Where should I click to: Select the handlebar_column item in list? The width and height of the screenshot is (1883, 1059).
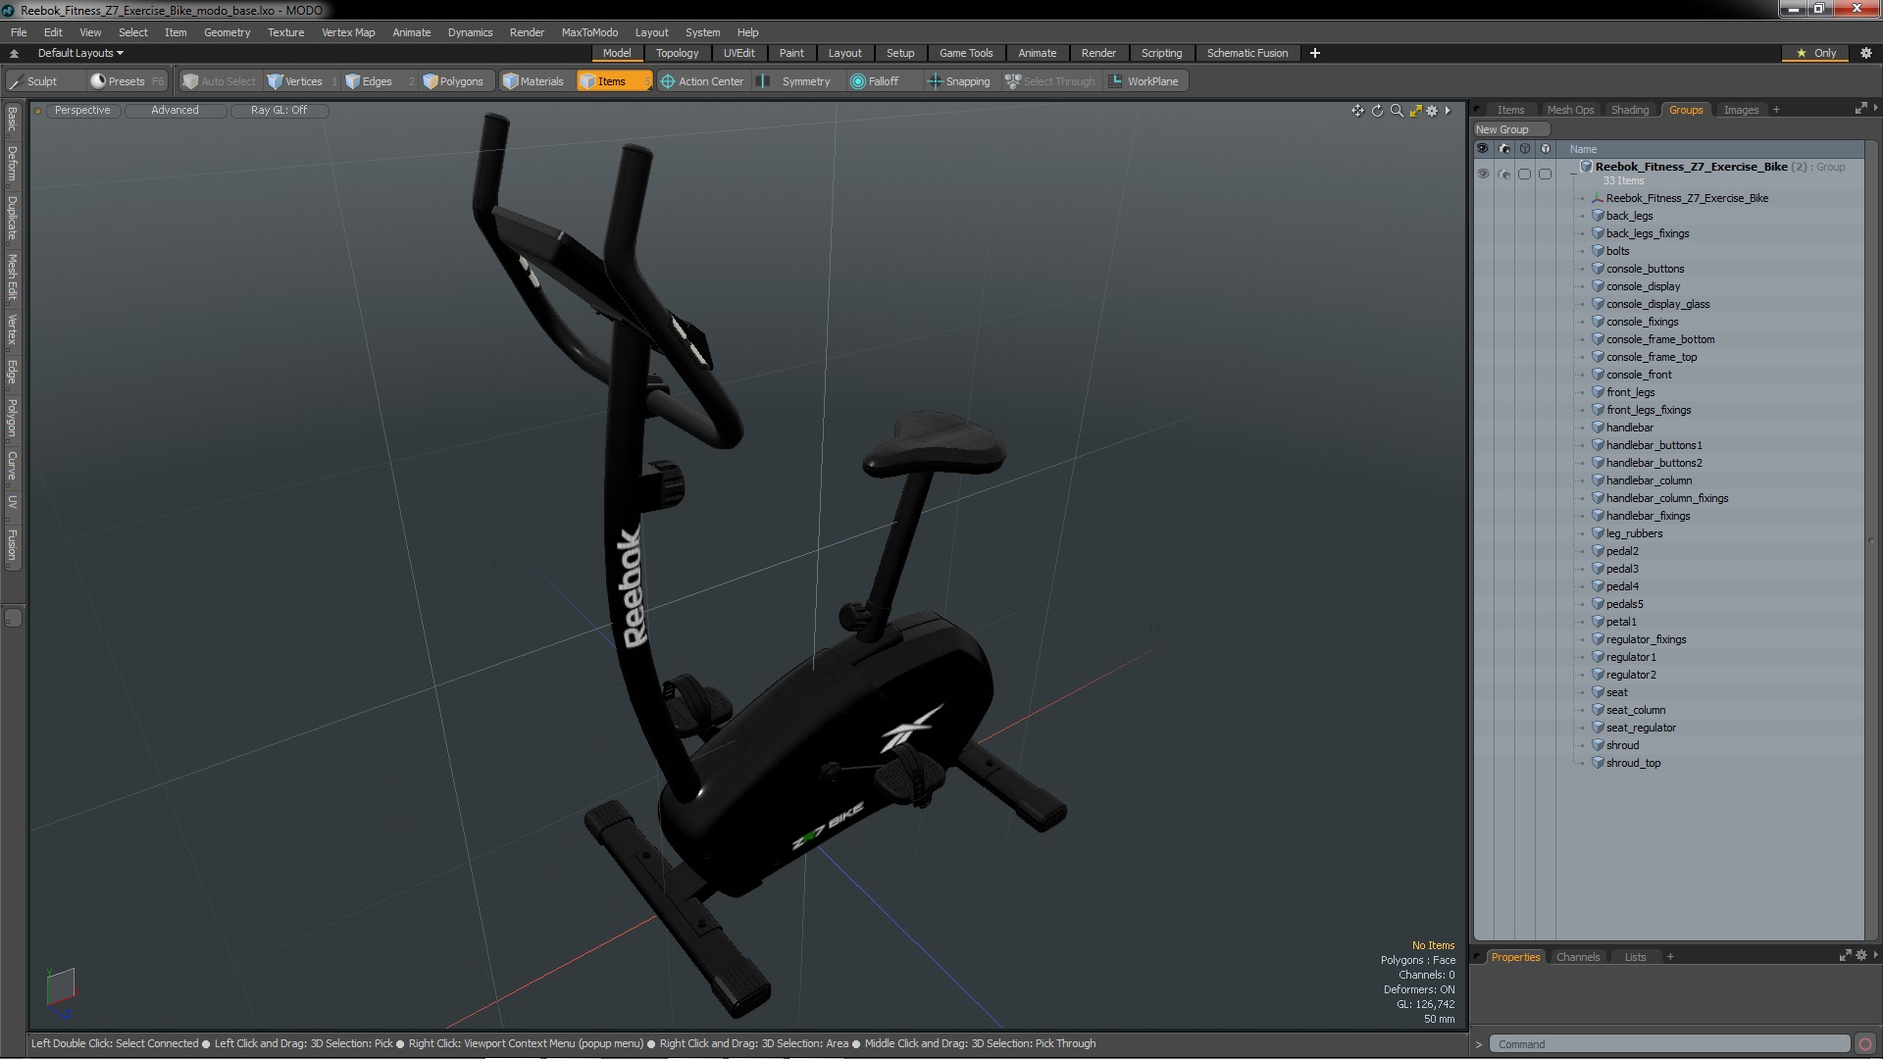[x=1649, y=480]
